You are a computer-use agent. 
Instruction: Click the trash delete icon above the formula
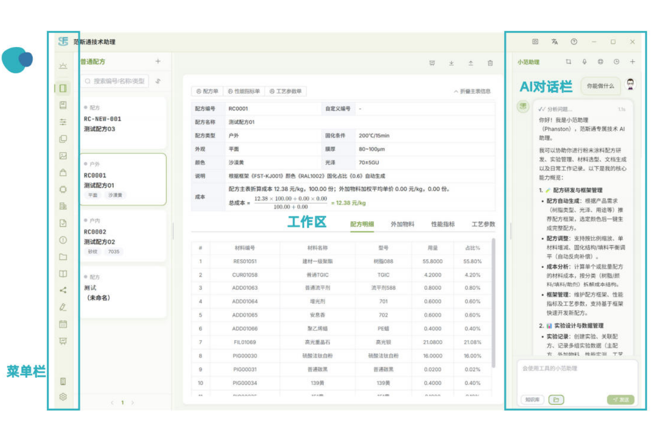click(490, 63)
